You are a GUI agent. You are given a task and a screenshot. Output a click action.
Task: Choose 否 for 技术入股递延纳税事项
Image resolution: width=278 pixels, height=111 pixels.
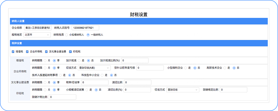tap(70, 75)
